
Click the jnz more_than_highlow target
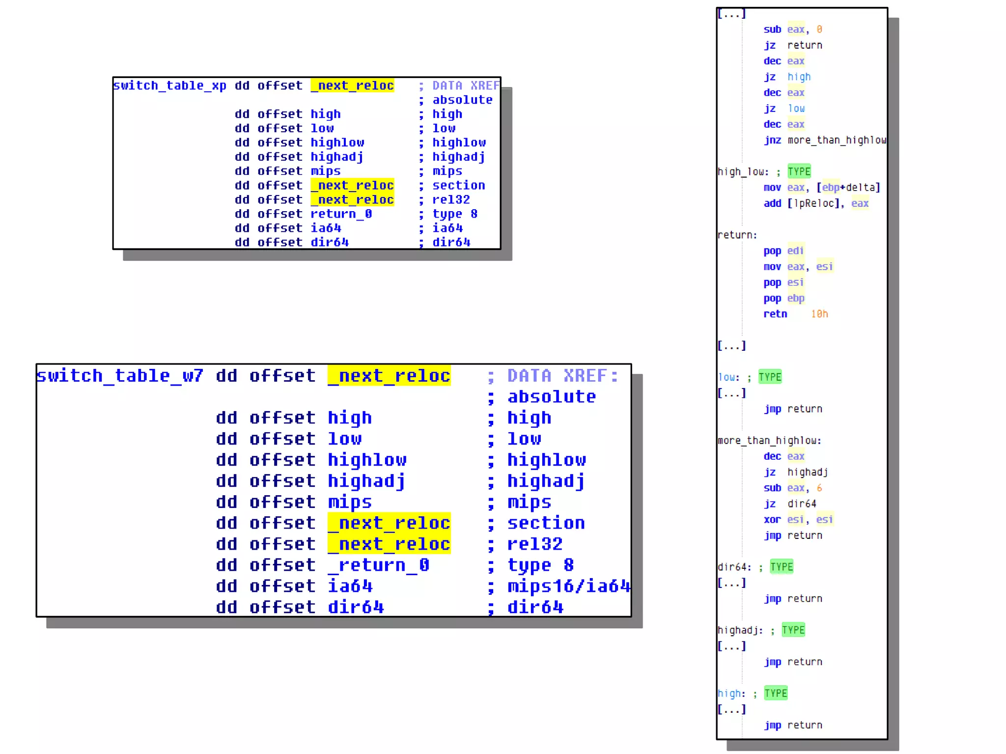(837, 140)
